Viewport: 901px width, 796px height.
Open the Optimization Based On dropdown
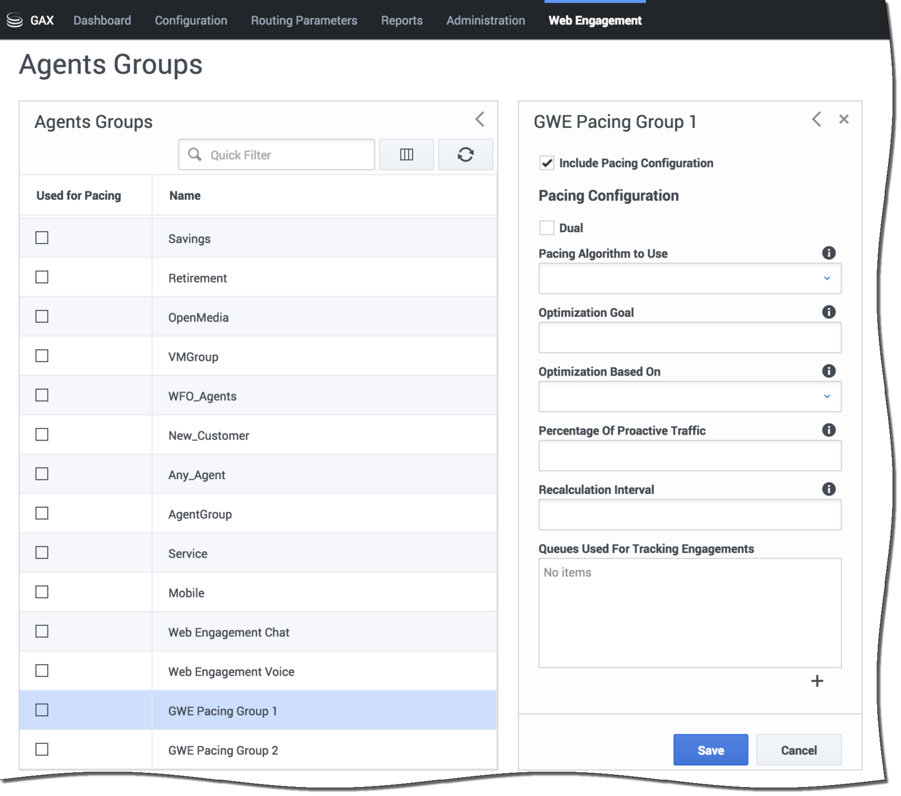(x=690, y=397)
